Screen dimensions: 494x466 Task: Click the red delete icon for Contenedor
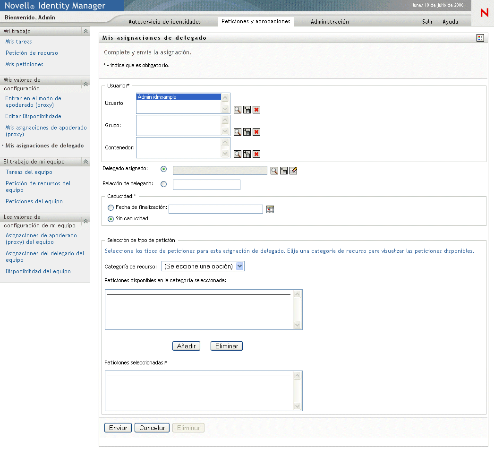256,154
